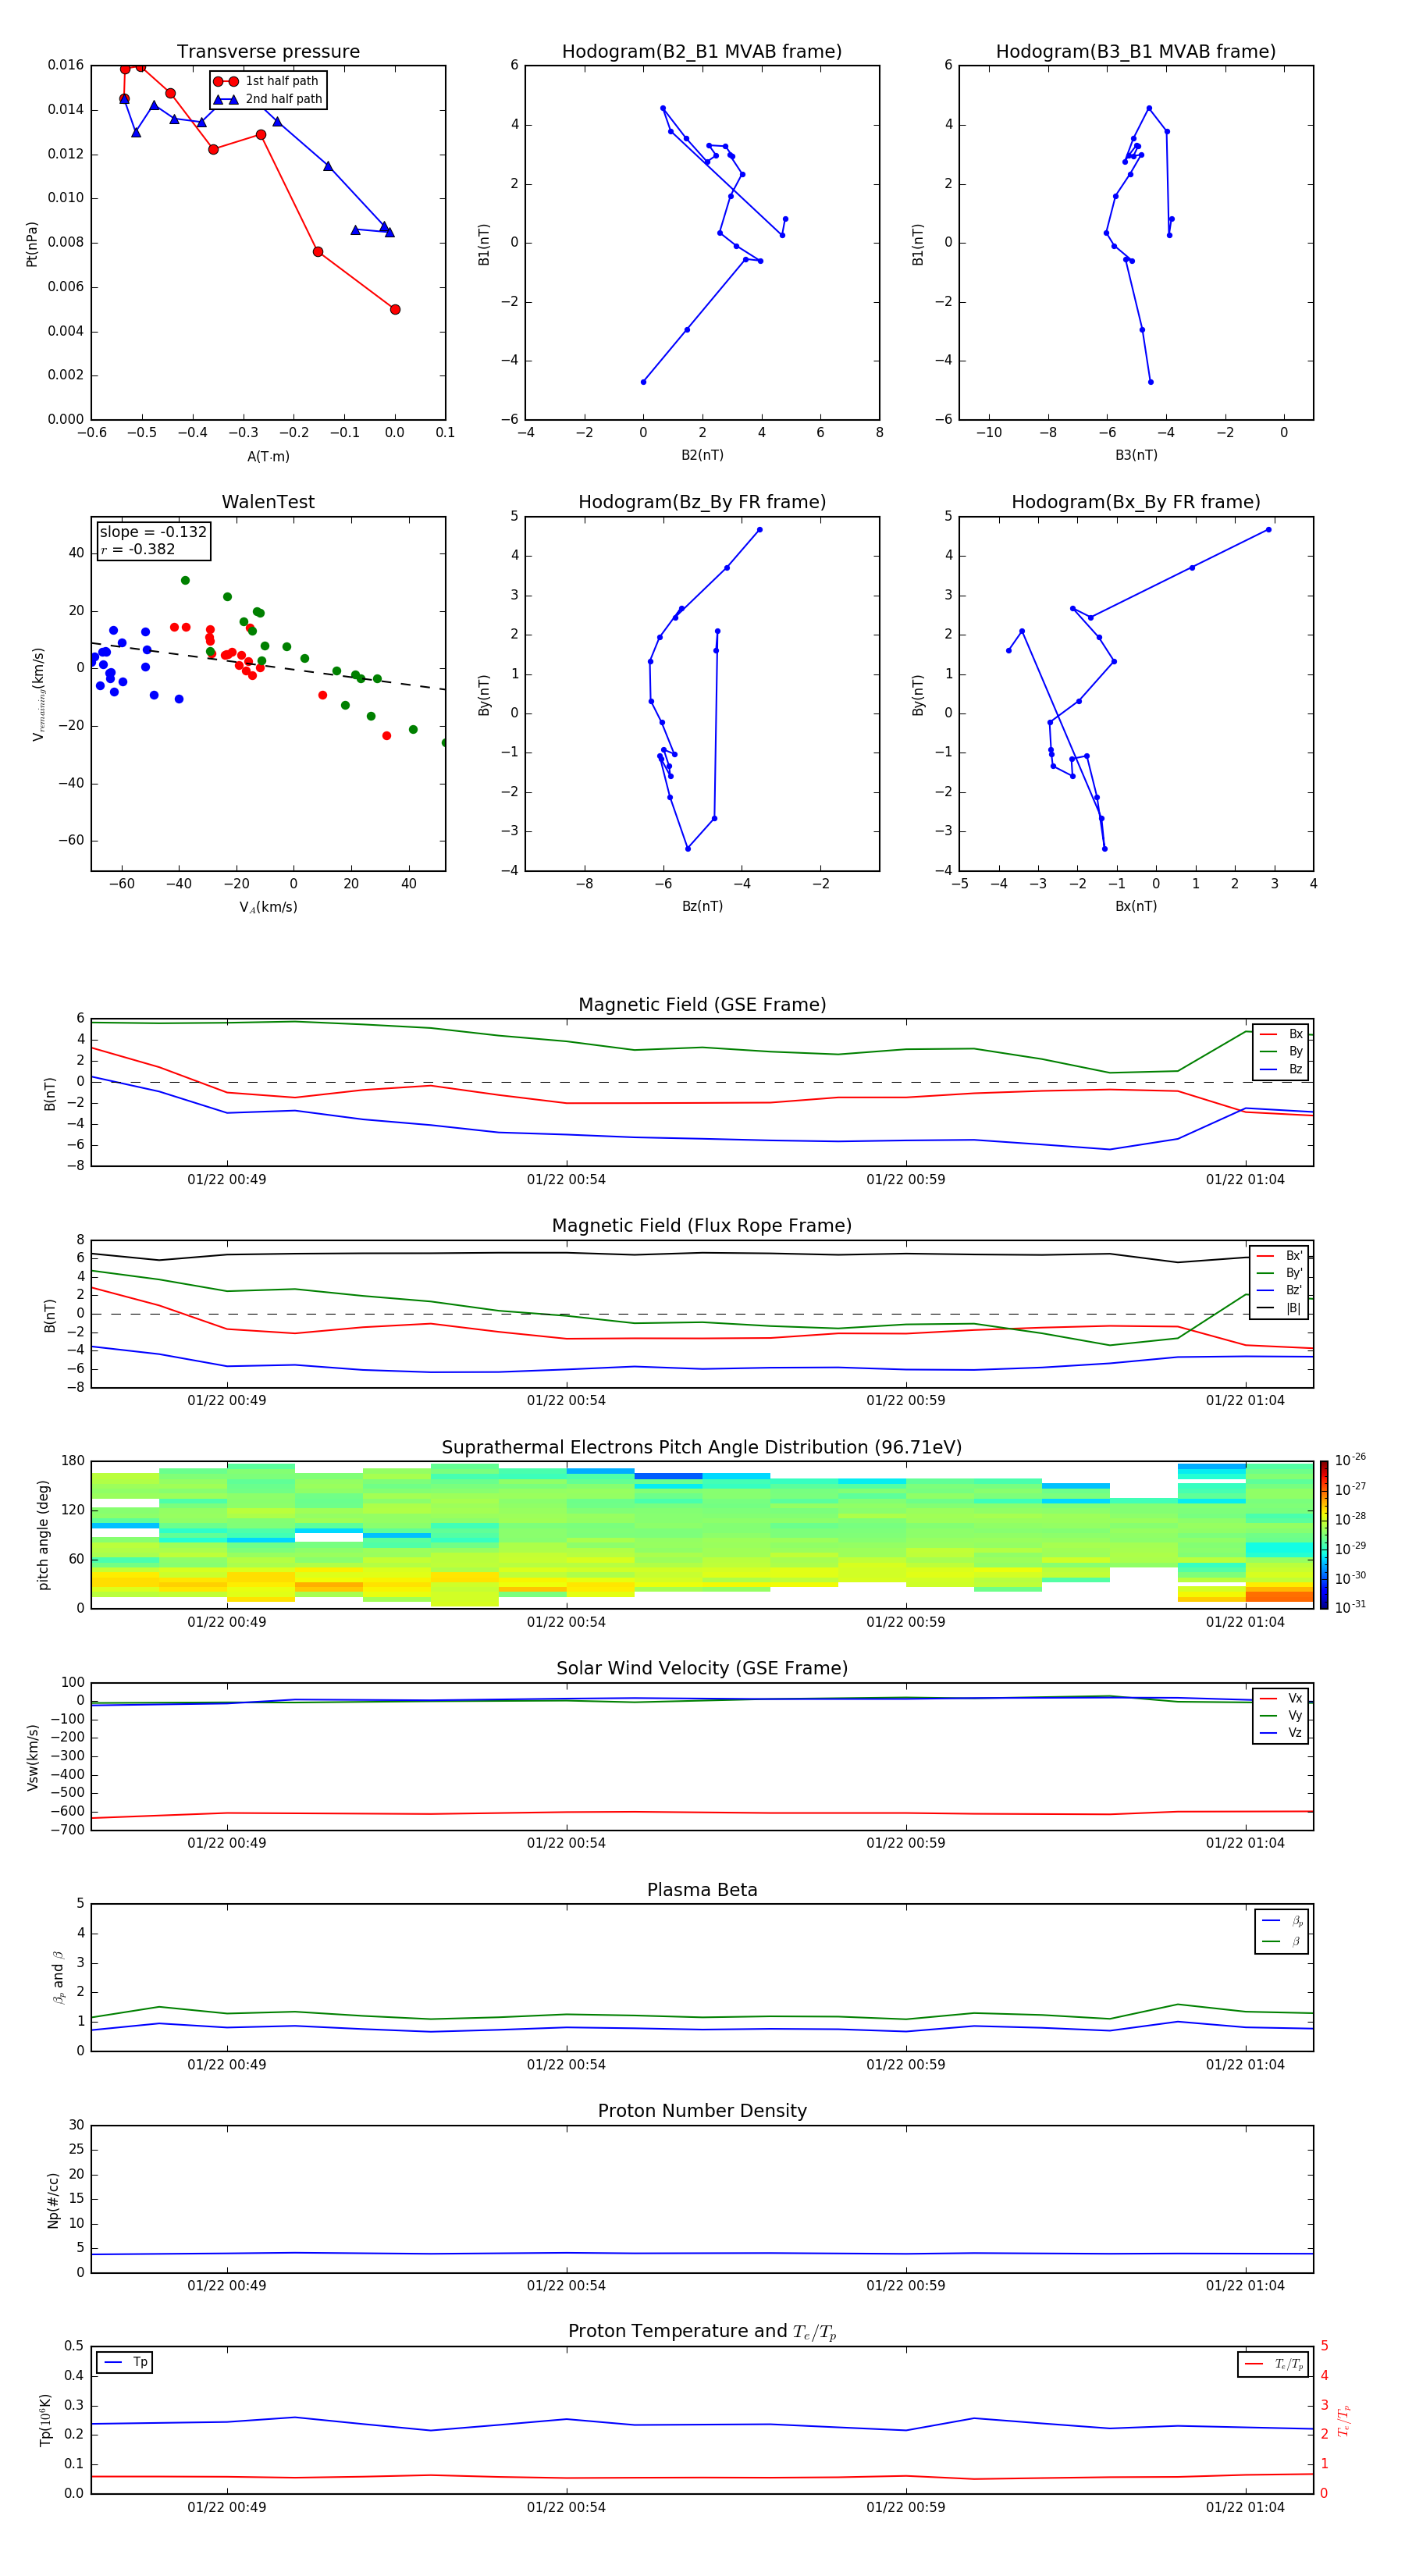Click the Hodogram(Bx_By FR frame) title
Image resolution: width=1405 pixels, height=2576 pixels.
(1135, 502)
